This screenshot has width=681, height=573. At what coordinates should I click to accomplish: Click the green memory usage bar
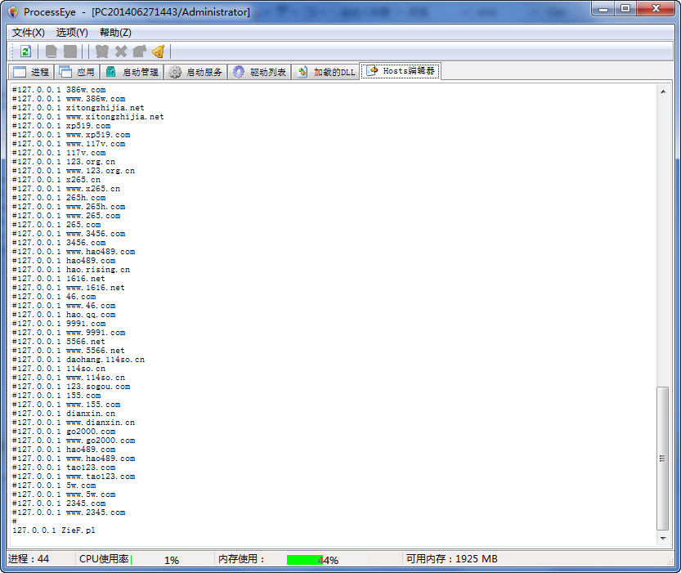click(304, 560)
